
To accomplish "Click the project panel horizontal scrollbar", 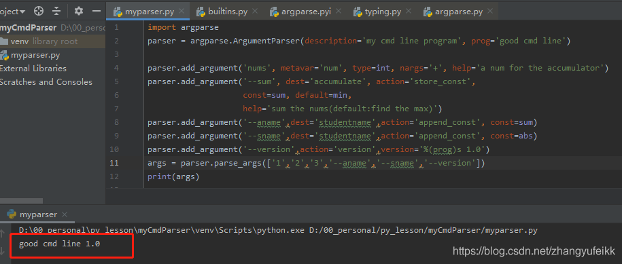I will pos(21,201).
